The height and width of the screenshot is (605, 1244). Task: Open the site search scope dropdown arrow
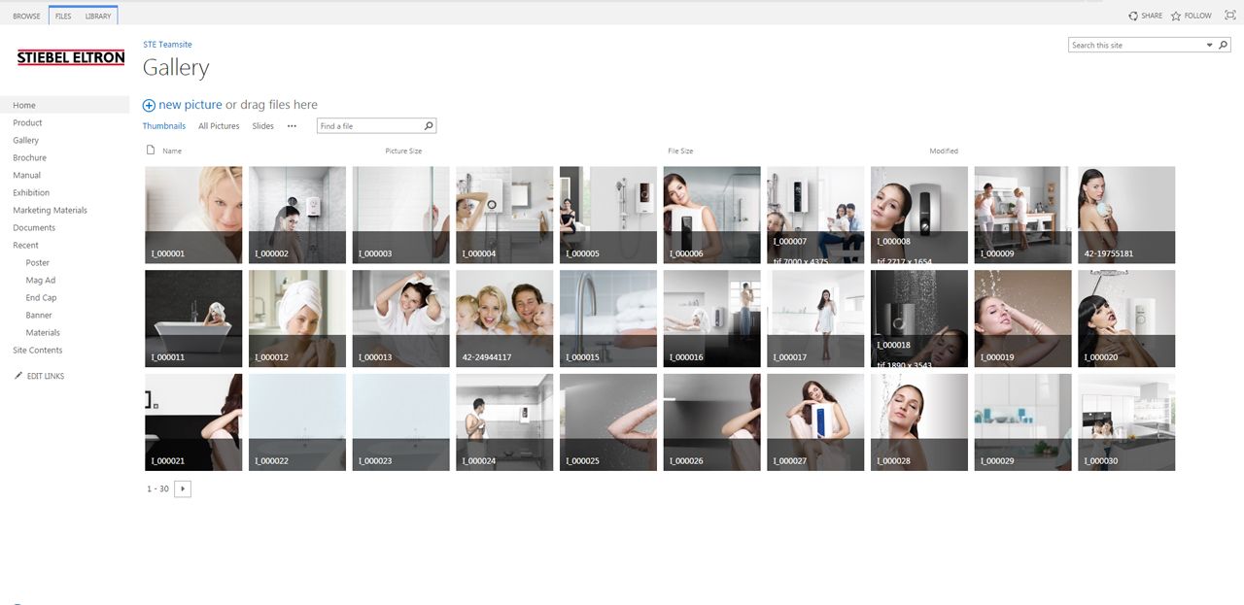click(x=1210, y=45)
